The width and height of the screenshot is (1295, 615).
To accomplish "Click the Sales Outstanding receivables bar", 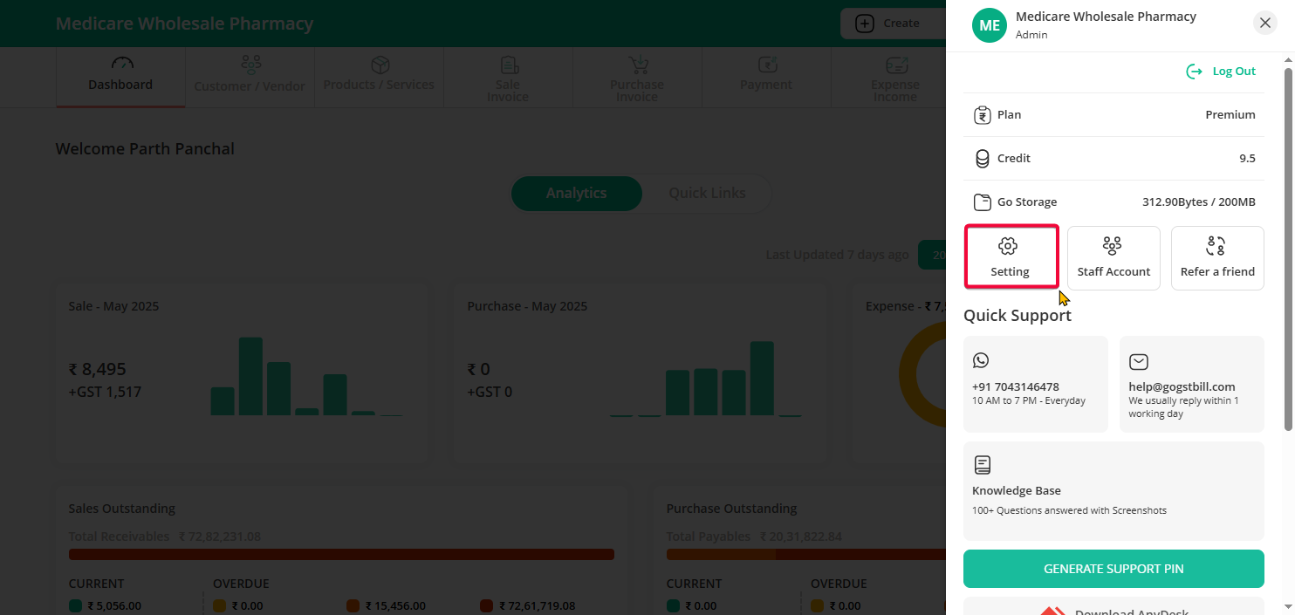I will click(341, 554).
